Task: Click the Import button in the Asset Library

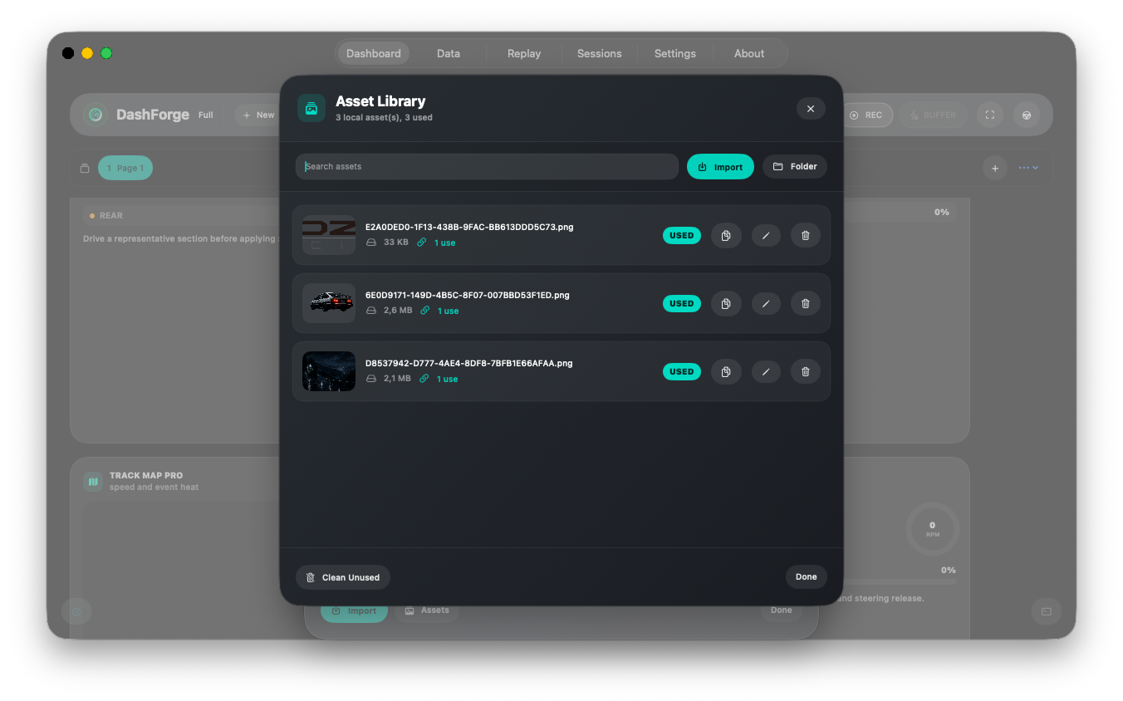Action: point(720,167)
